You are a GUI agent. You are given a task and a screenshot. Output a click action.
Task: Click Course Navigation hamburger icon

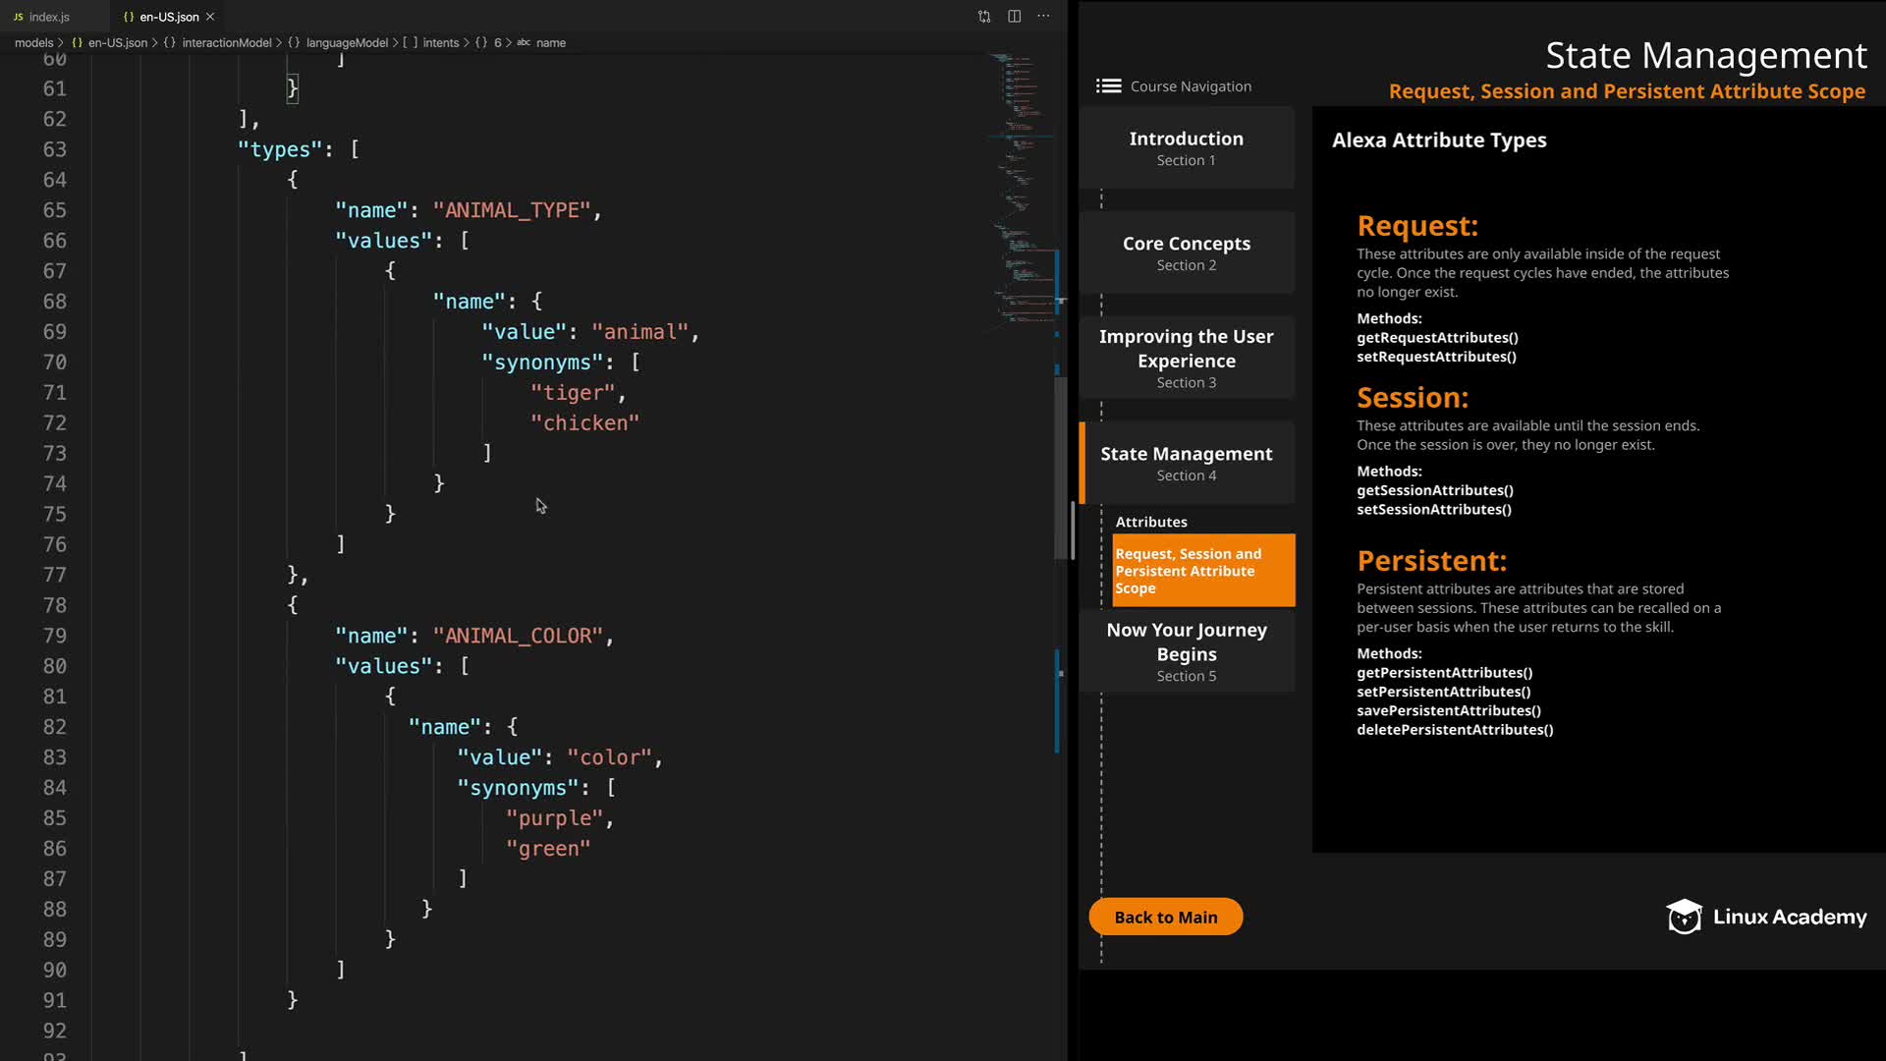[1108, 86]
